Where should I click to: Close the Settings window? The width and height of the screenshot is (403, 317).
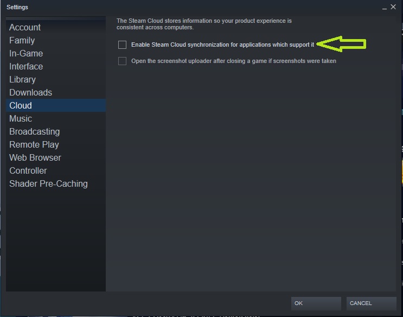click(393, 7)
